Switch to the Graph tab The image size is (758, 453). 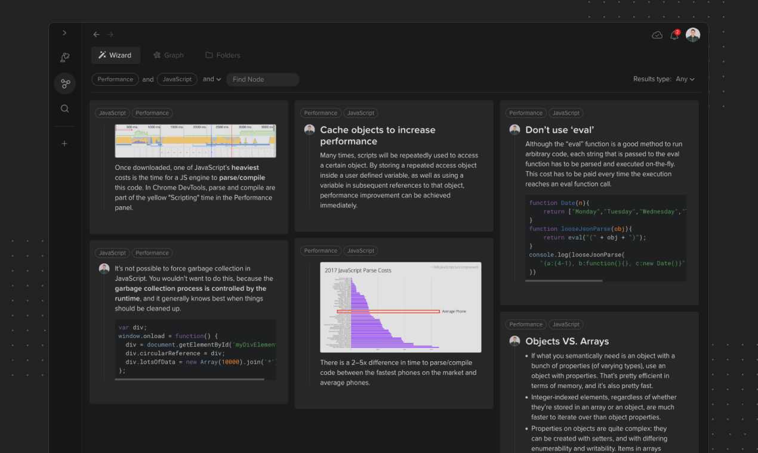click(169, 55)
